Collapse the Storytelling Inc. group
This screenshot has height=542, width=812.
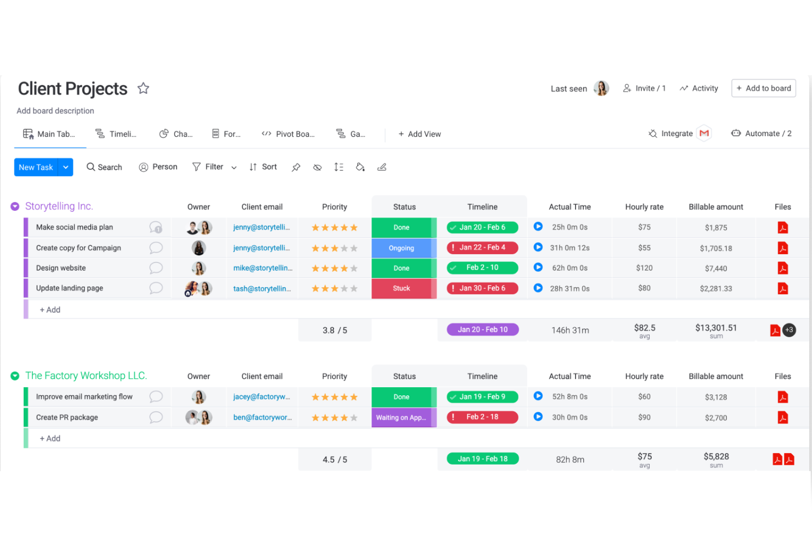click(x=14, y=206)
